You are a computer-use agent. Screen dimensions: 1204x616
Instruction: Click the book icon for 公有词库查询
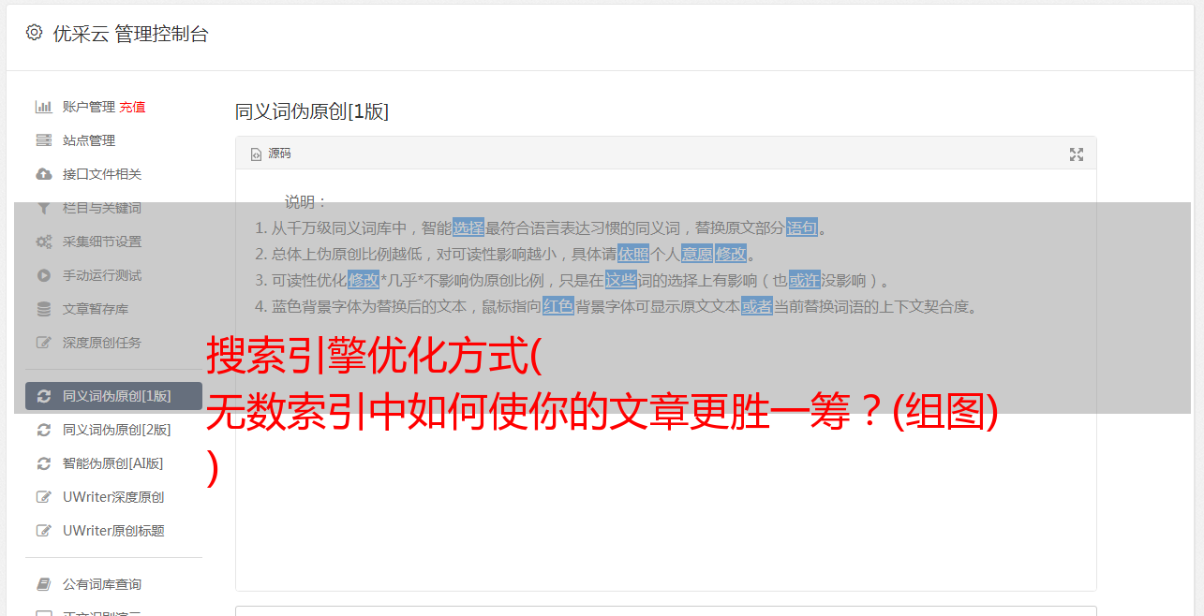point(43,584)
